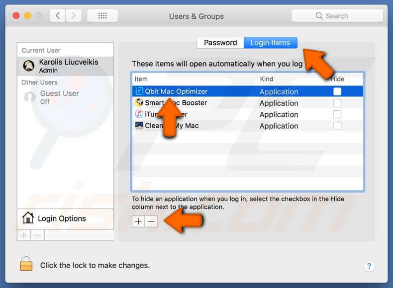Click the Item column header

pyautogui.click(x=195, y=79)
